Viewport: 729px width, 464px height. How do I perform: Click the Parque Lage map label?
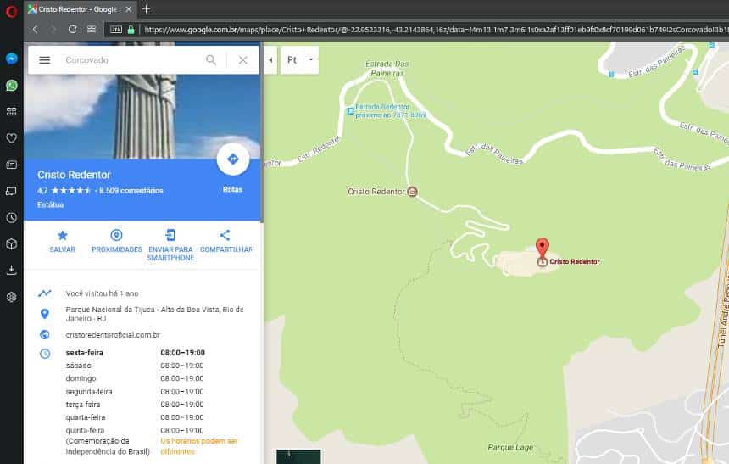510,447
